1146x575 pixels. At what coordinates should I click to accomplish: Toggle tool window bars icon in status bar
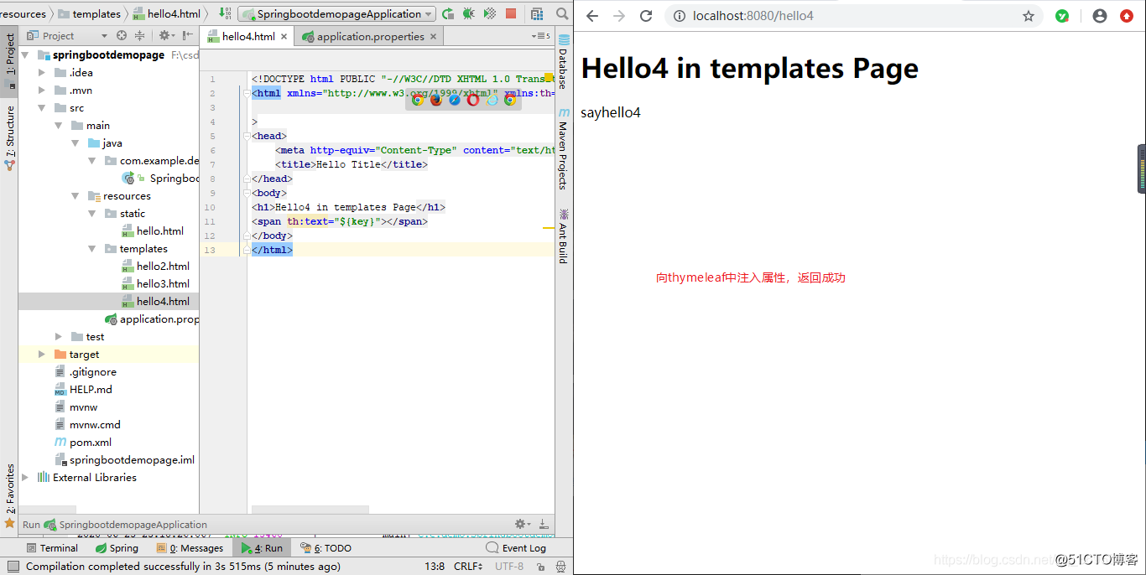click(13, 567)
